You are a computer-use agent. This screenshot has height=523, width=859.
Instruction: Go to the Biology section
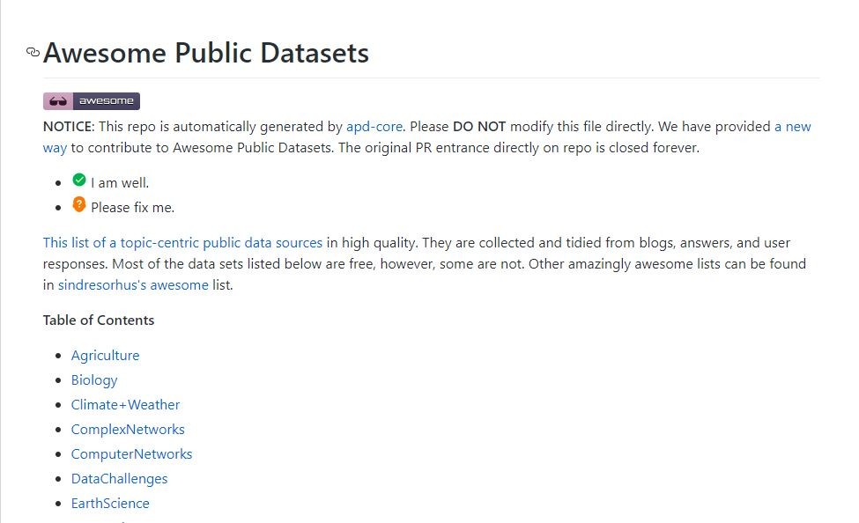click(x=94, y=380)
